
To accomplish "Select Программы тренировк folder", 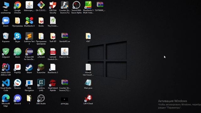I will (41, 36).
